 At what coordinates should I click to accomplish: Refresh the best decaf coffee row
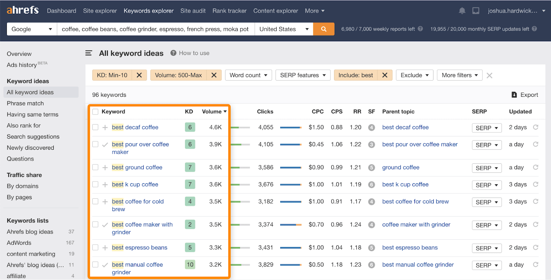[536, 127]
